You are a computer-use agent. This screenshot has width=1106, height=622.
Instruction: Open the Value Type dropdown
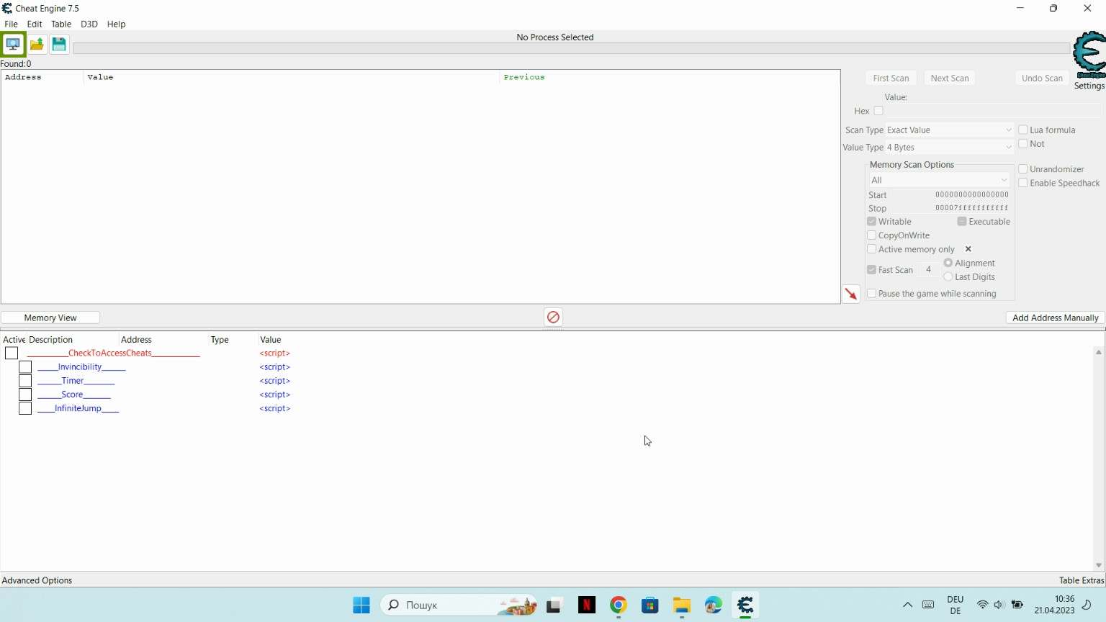click(x=949, y=148)
